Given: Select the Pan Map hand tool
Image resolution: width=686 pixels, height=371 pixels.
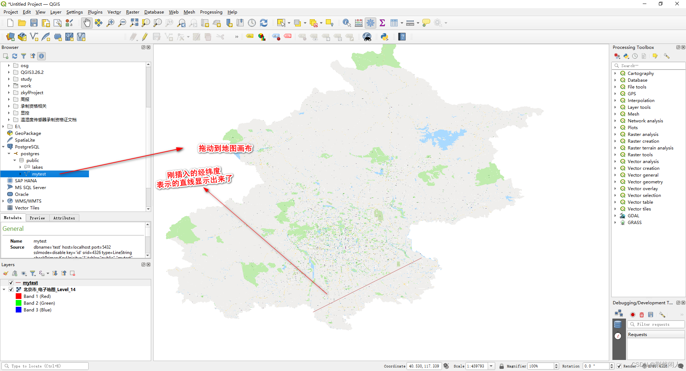Looking at the screenshot, I should point(86,22).
